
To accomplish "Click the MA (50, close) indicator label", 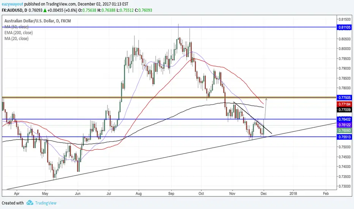I will [x=16, y=27].
